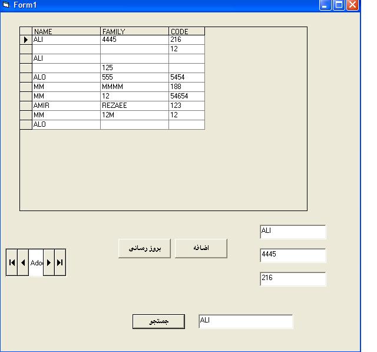Image resolution: width=377 pixels, height=352 pixels.
Task: Click the NAME column header
Action: [66, 31]
